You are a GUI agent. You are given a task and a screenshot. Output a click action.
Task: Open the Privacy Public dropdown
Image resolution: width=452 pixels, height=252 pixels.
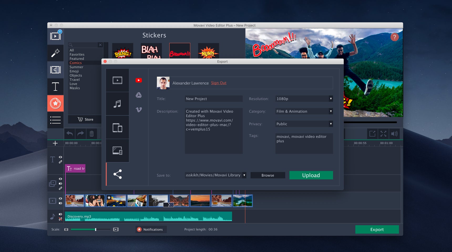[x=304, y=124]
